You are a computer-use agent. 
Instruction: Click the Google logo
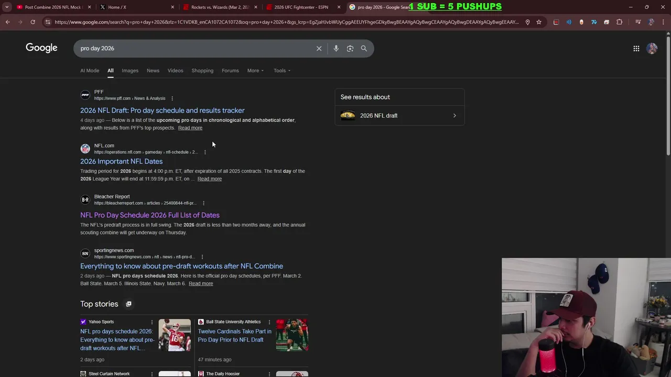tap(41, 48)
